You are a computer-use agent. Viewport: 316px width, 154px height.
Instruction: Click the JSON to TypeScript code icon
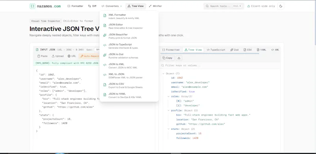pyautogui.click(x=105, y=45)
